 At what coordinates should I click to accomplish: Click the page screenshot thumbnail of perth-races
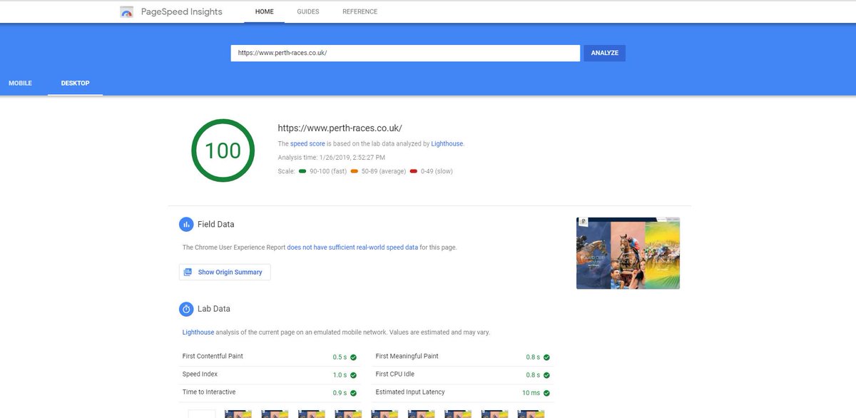tap(628, 253)
